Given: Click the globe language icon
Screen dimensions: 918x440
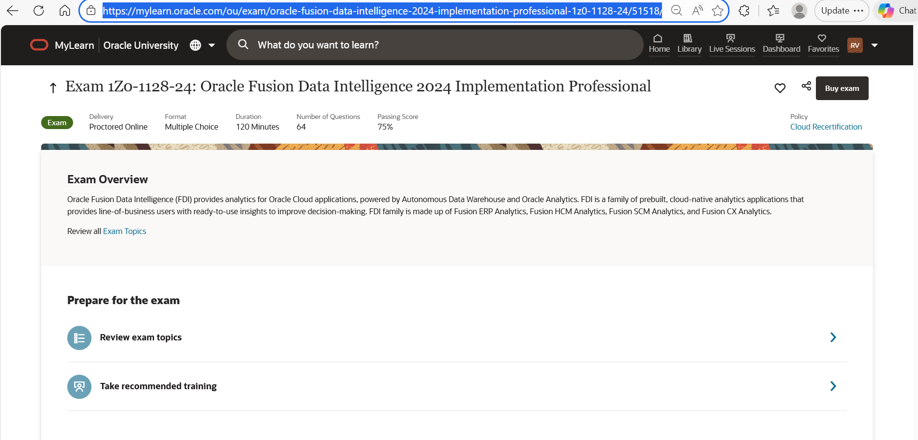Looking at the screenshot, I should (x=196, y=45).
